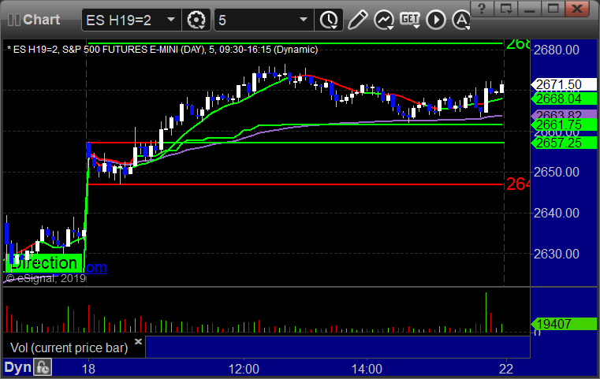Image resolution: width=600 pixels, height=379 pixels.
Task: Click the Dyn scaling button
Action: tap(17, 367)
